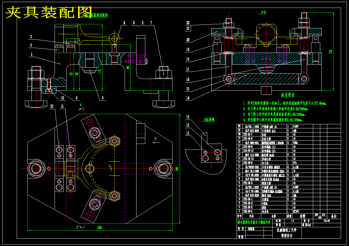This screenshot has width=349, height=246.
Task: Click the 序号 column header
Action: pyautogui.click(x=240, y=216)
